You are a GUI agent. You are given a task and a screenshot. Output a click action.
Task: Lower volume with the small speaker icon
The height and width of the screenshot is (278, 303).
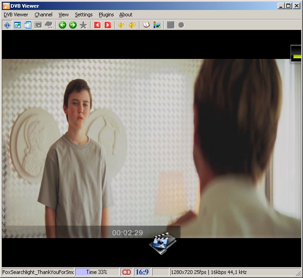click(x=121, y=25)
